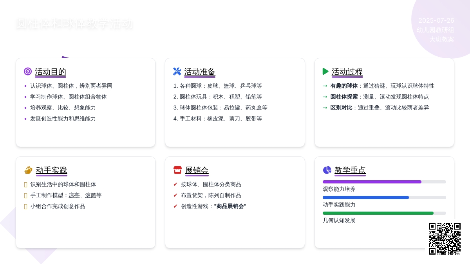Screen dimensions: 470x264
Task: Click the red store icon beside 展销会
Action: (x=177, y=170)
